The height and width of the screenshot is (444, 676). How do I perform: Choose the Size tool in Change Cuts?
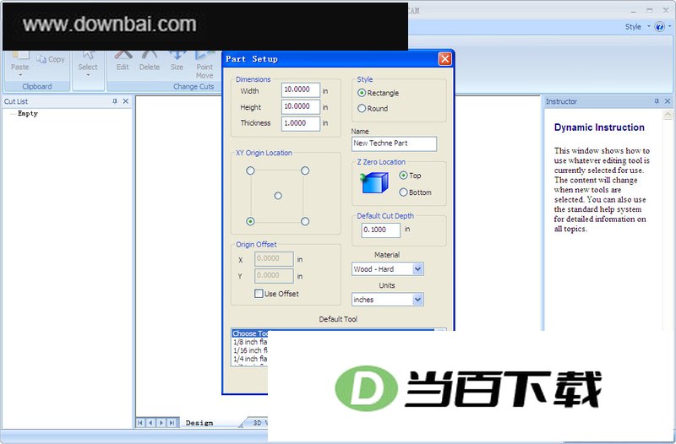click(177, 61)
